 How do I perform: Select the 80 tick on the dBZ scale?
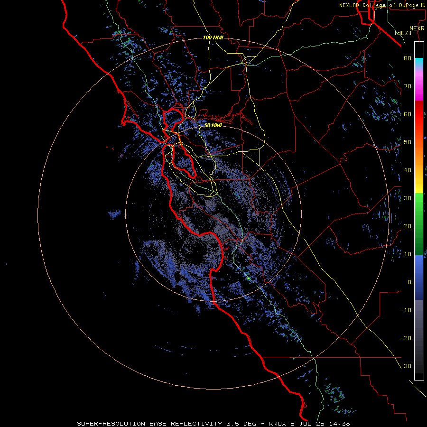coord(408,58)
